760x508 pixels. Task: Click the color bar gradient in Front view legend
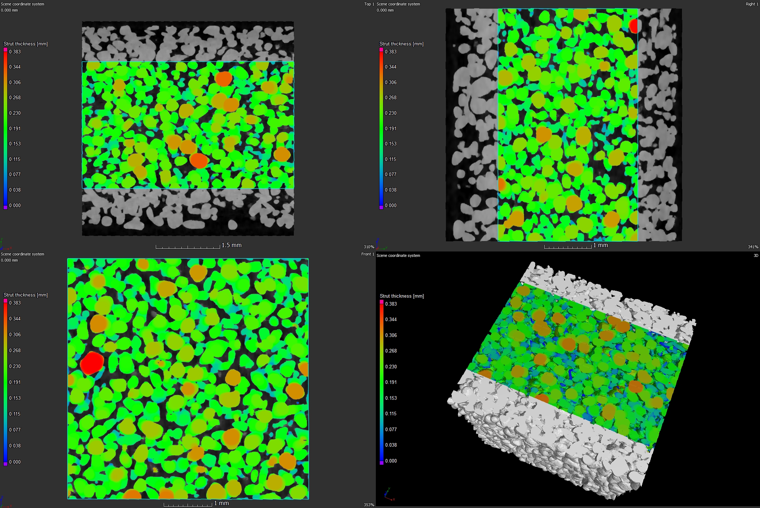[5, 382]
